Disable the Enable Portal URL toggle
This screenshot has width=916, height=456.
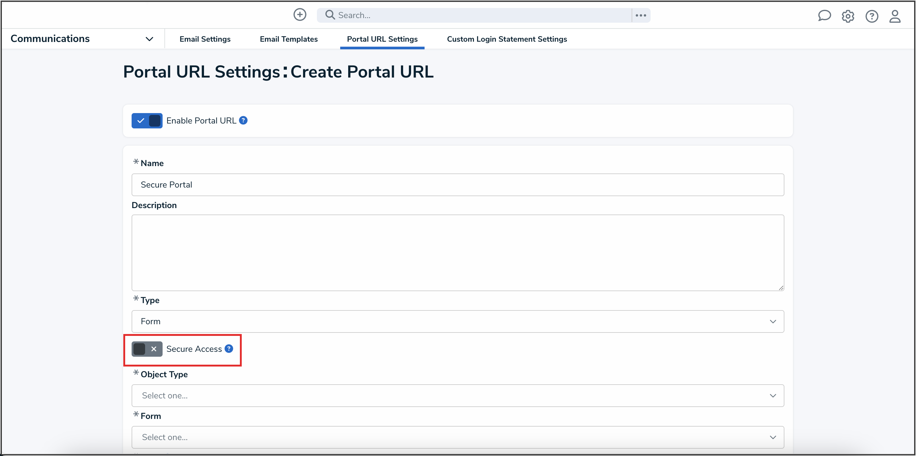(x=147, y=121)
